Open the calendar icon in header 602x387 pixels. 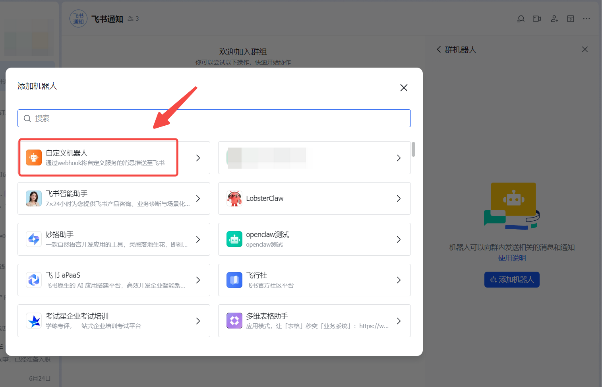(571, 19)
